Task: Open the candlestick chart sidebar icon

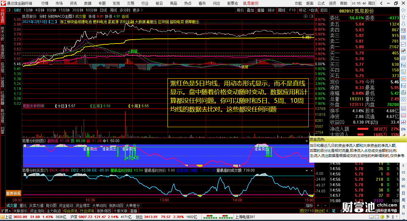Action: coord(403,51)
